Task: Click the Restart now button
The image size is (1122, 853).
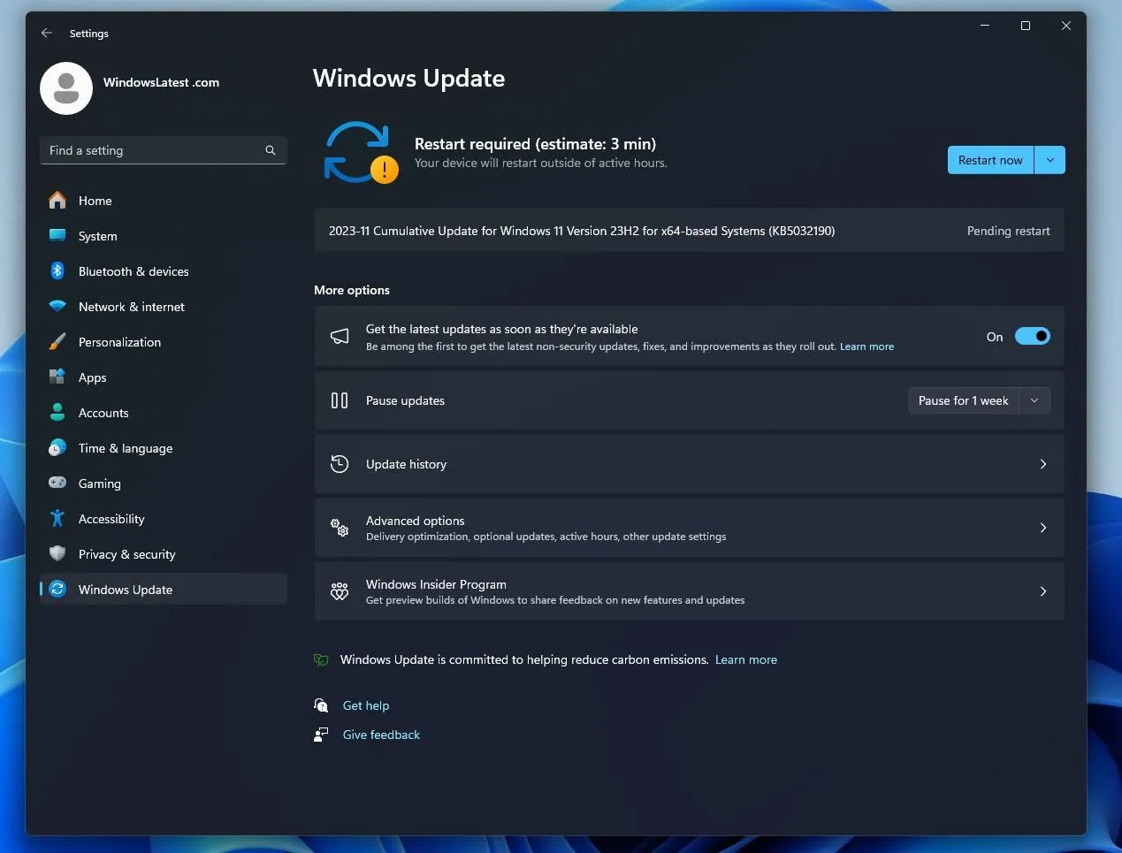Action: 990,160
